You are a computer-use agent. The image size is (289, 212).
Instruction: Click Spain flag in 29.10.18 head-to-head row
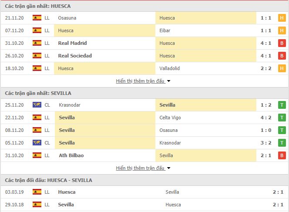click(37, 205)
